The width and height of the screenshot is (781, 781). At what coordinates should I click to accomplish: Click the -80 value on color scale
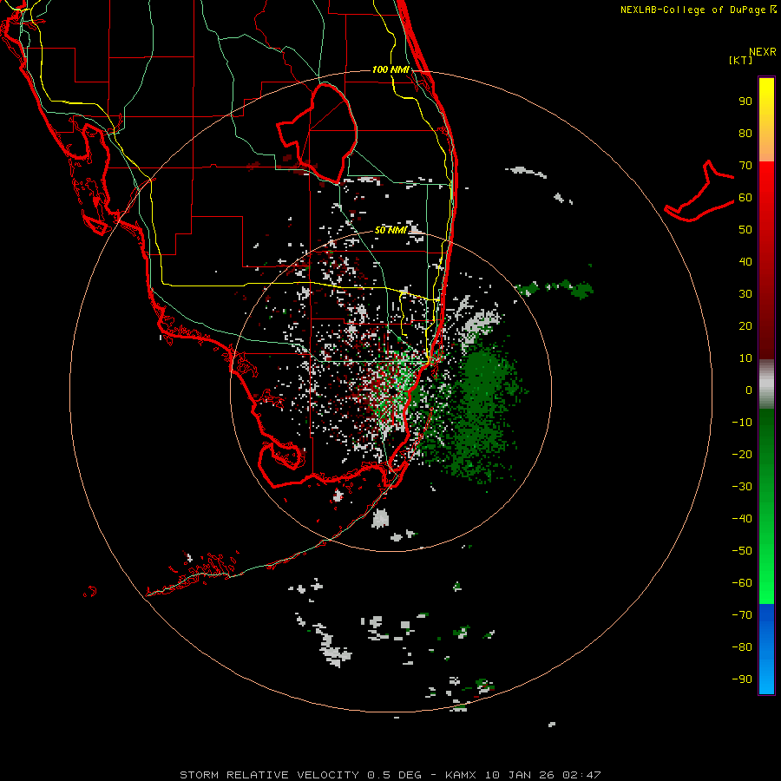742,647
